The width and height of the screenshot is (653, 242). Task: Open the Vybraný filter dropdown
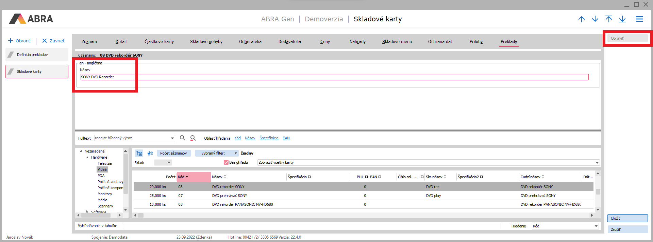point(235,153)
